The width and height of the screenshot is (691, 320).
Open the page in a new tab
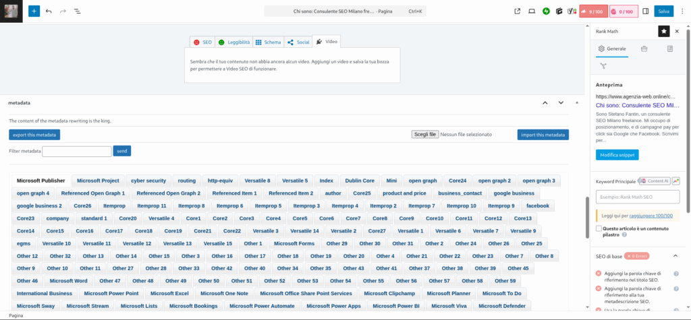pyautogui.click(x=518, y=11)
